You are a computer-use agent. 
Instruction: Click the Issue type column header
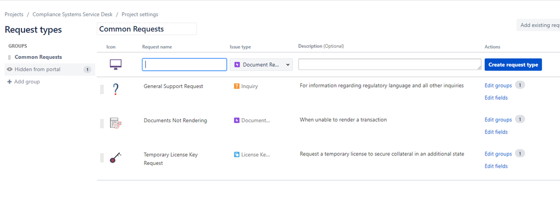coord(240,47)
